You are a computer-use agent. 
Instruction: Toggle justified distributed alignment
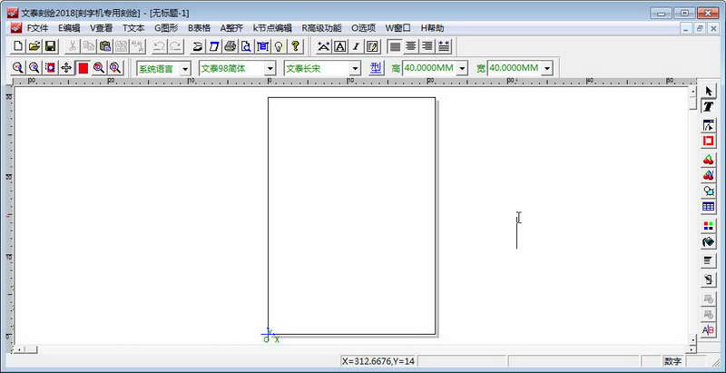[444, 46]
